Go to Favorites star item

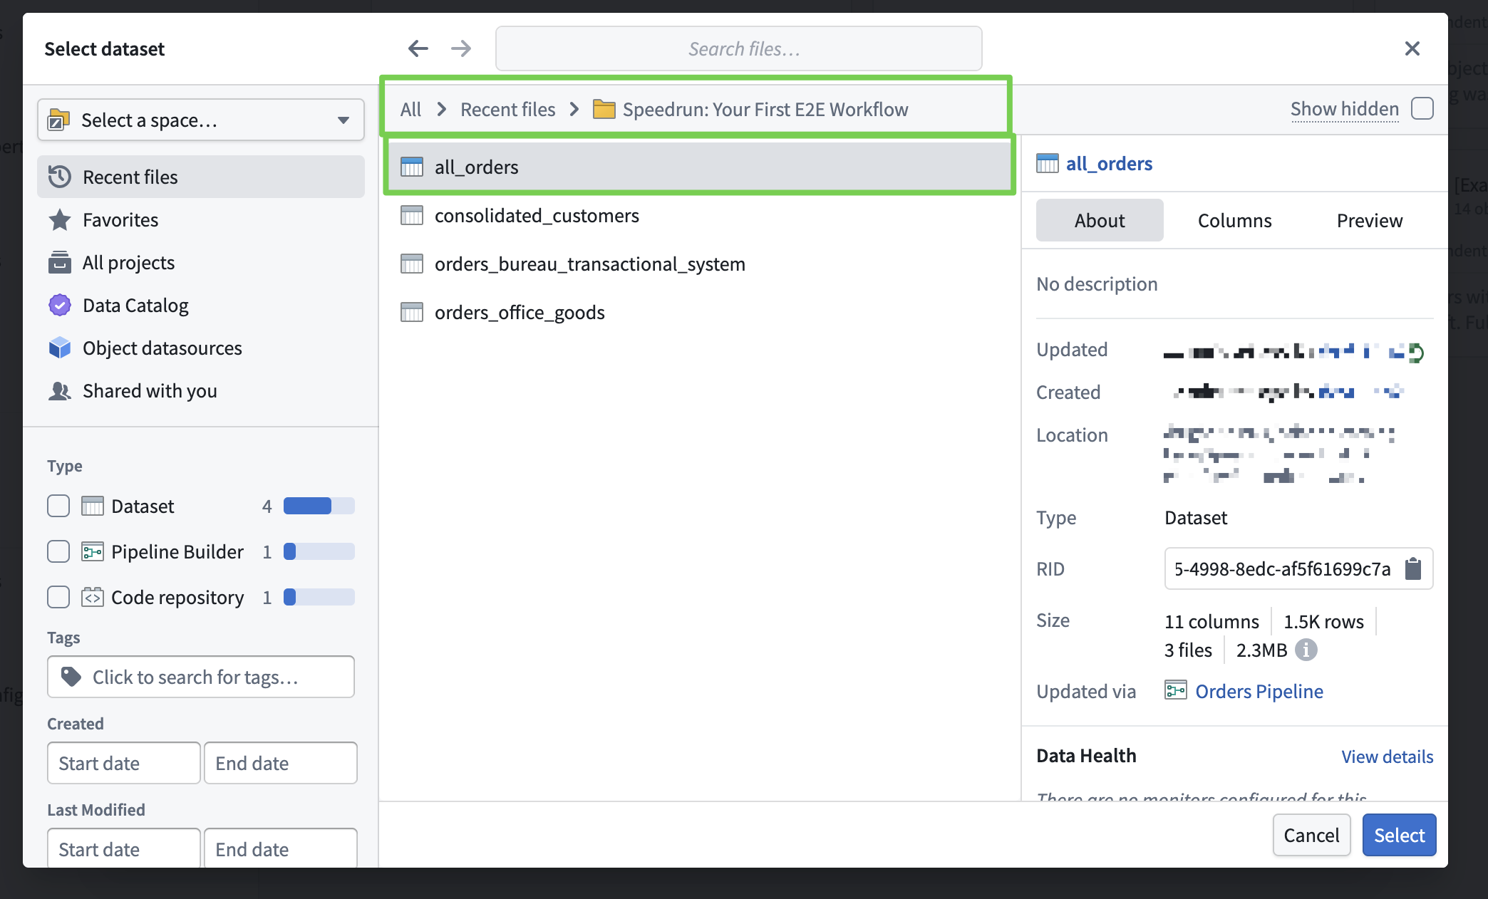(120, 219)
